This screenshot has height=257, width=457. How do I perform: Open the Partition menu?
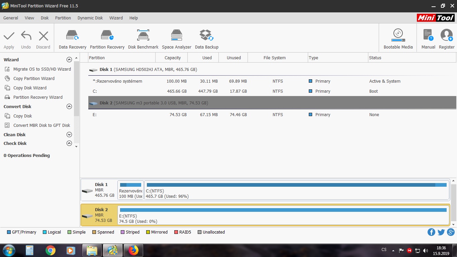pyautogui.click(x=63, y=18)
